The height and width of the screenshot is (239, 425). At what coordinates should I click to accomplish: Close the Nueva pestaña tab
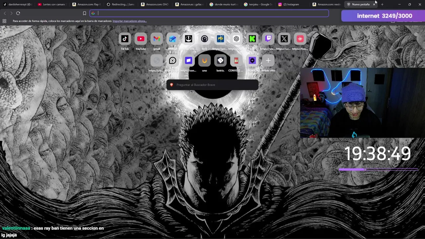click(x=374, y=4)
